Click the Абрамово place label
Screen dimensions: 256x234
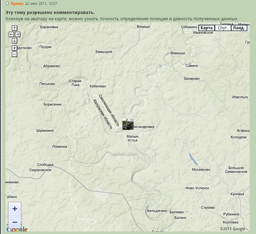pyautogui.click(x=52, y=66)
